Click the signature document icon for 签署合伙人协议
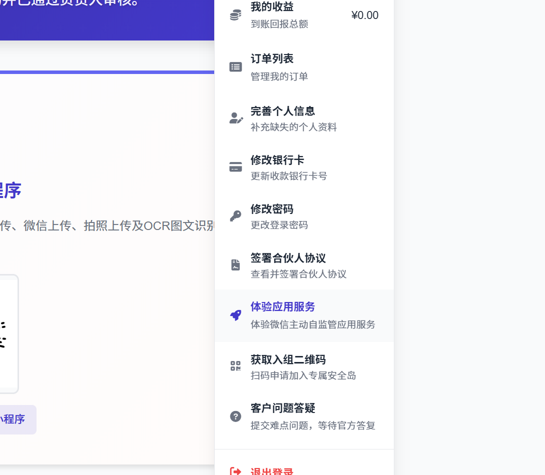This screenshot has width=545, height=475. [x=235, y=265]
